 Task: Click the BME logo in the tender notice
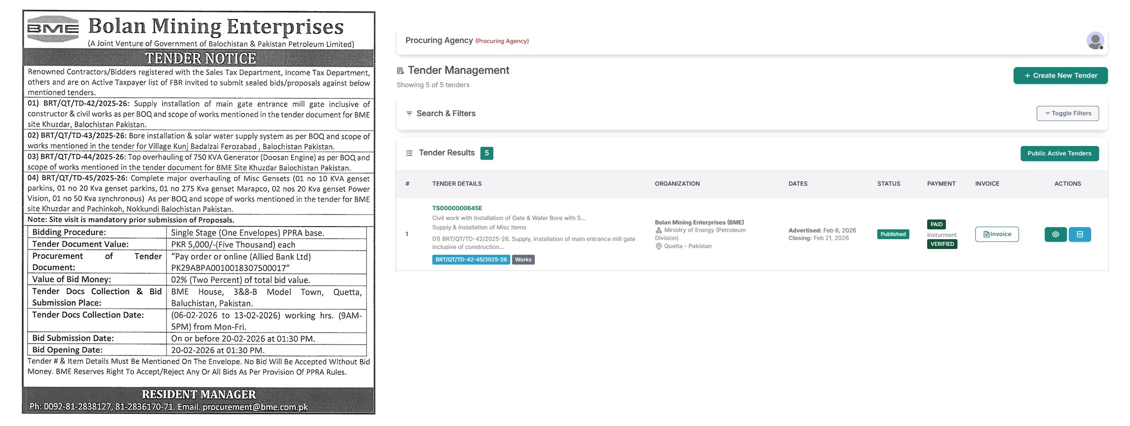[53, 29]
